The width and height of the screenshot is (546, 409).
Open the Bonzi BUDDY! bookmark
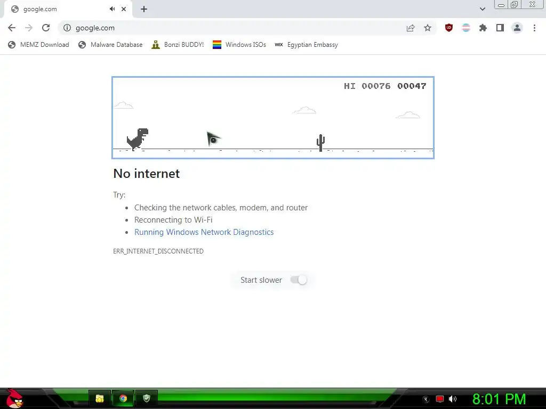click(178, 45)
